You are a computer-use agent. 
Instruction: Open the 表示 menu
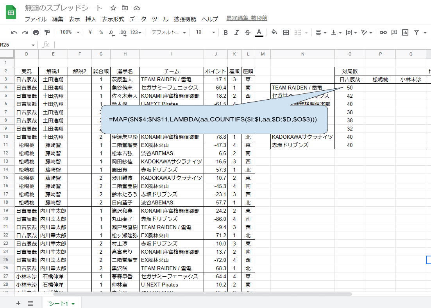tap(74, 19)
